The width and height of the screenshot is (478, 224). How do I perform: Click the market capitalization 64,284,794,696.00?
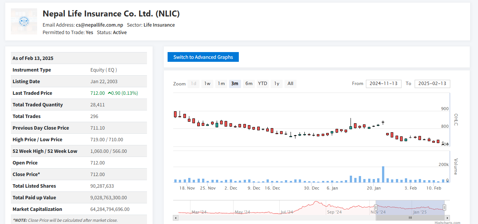click(110, 209)
